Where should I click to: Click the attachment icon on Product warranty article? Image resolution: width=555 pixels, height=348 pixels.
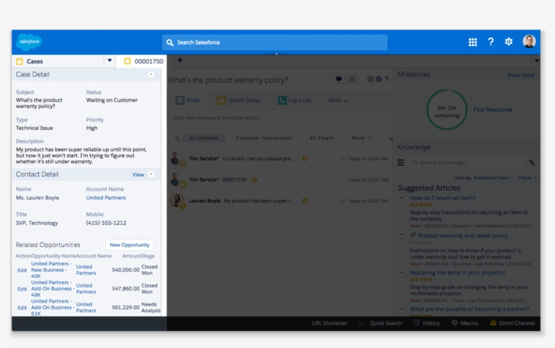tap(413, 235)
